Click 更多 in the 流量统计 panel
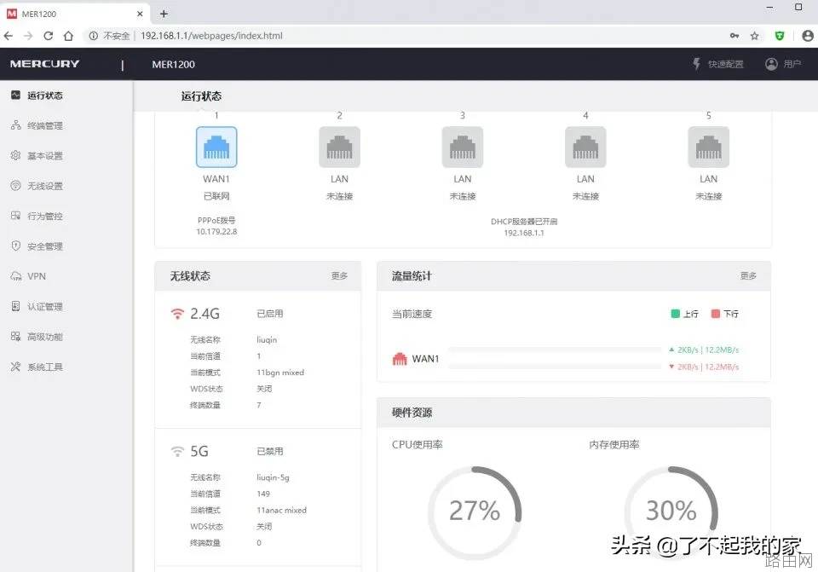The height and width of the screenshot is (572, 818). click(x=749, y=275)
